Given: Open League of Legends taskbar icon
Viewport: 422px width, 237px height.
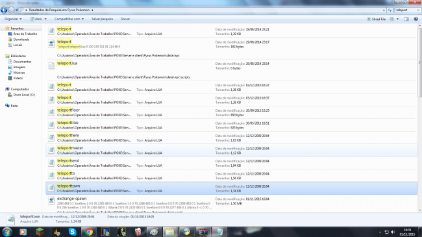Looking at the screenshot, I should pos(105,232).
